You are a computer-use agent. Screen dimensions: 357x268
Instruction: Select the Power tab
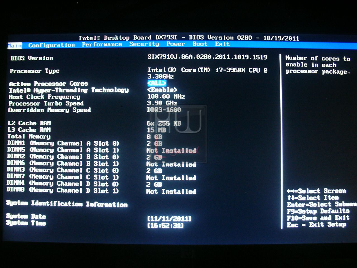pyautogui.click(x=175, y=44)
